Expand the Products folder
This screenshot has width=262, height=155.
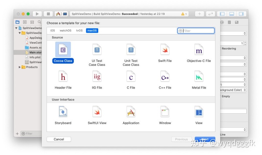[20, 67]
